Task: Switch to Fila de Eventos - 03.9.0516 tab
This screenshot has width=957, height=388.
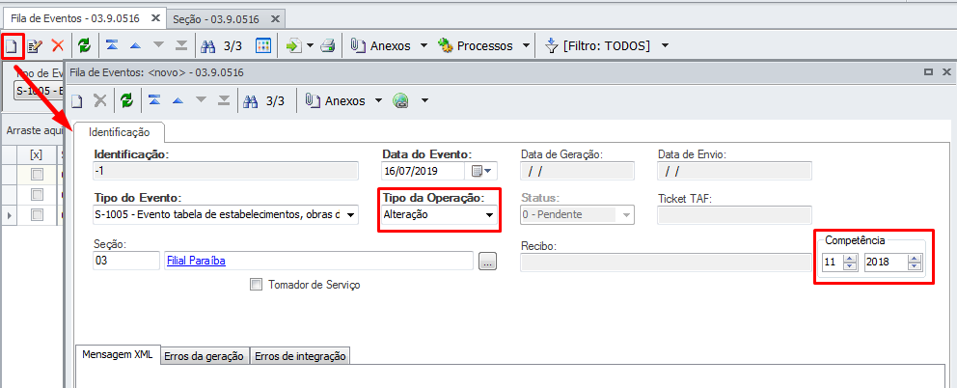Action: coord(74,19)
